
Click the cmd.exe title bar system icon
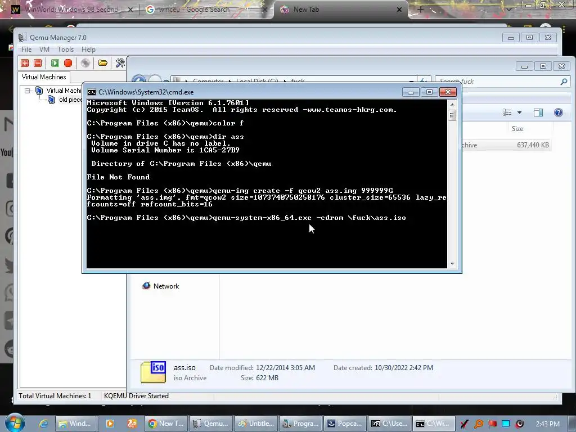tap(92, 92)
